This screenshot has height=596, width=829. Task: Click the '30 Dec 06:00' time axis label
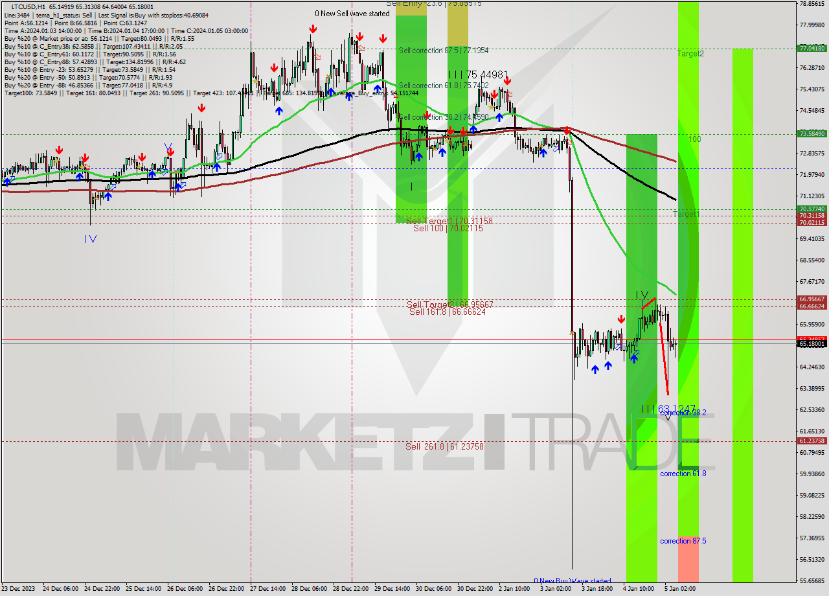point(433,589)
